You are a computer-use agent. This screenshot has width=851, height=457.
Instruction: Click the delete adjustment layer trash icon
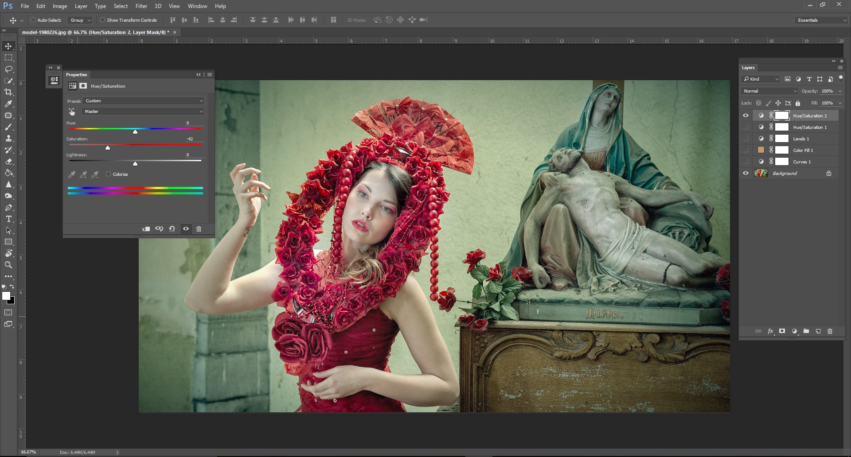pyautogui.click(x=199, y=229)
